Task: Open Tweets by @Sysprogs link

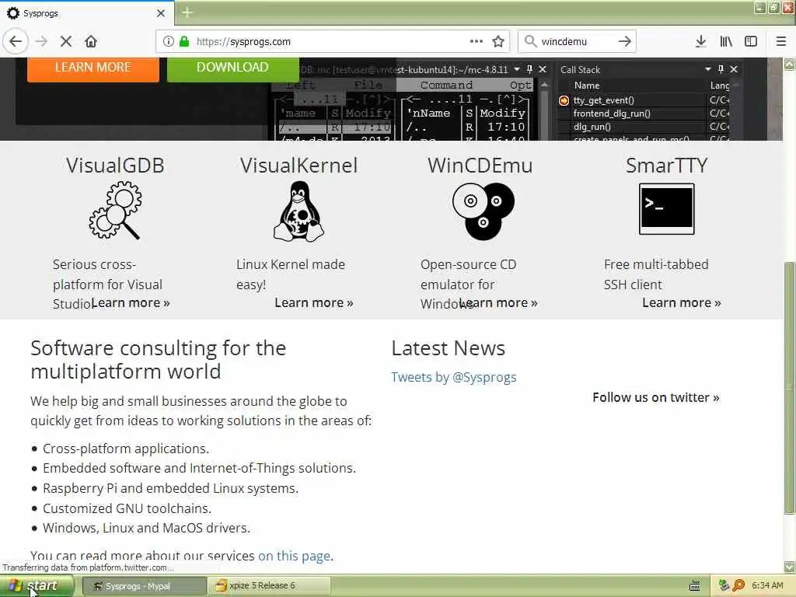Action: 454,377
